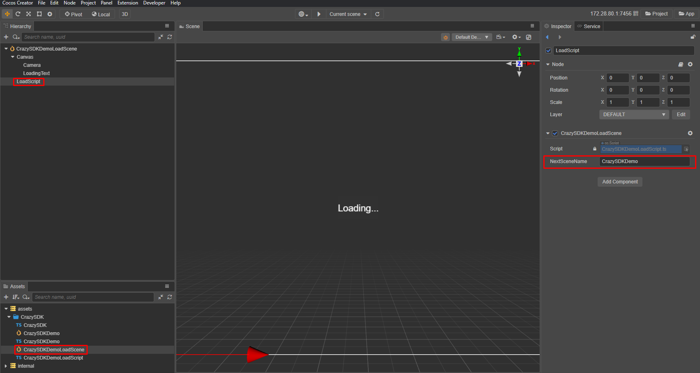Open the Extension menu
The image size is (700, 373).
click(x=128, y=3)
